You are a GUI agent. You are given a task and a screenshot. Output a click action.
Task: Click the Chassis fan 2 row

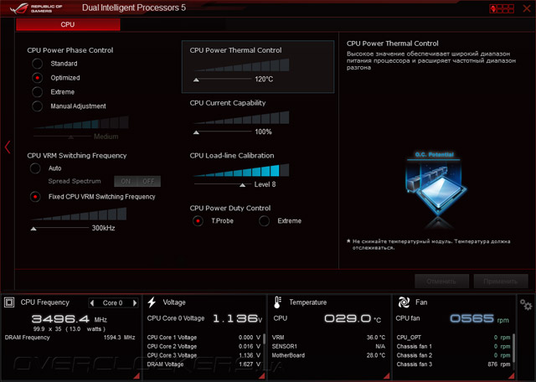[x=453, y=355]
